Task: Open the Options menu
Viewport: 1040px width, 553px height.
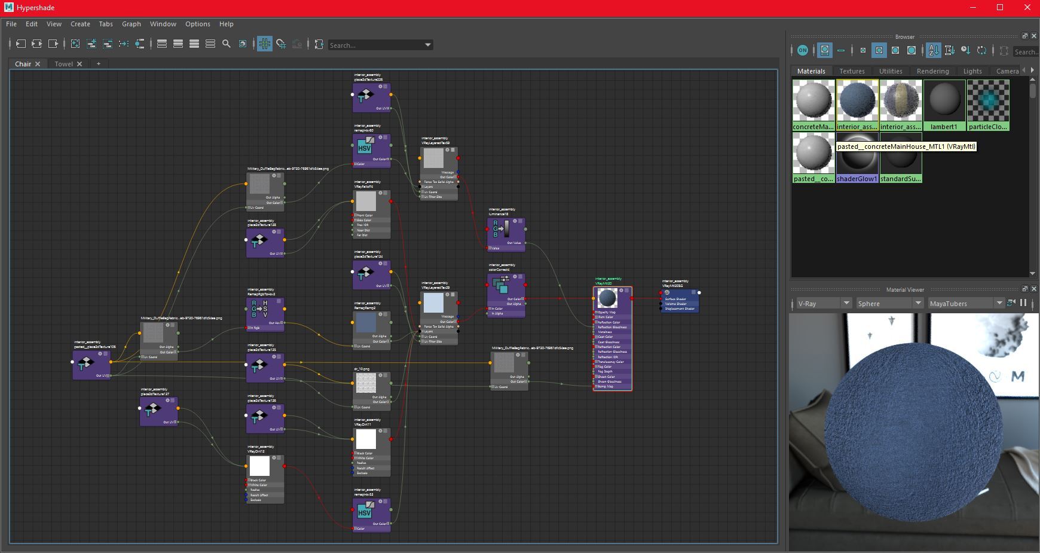Action: [198, 24]
